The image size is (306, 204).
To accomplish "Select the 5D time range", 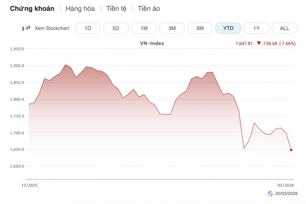I will 116,28.
